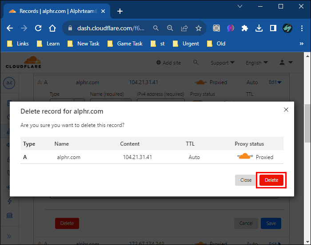311x245 pixels.
Task: Click Close in the delete dialog
Action: click(246, 180)
